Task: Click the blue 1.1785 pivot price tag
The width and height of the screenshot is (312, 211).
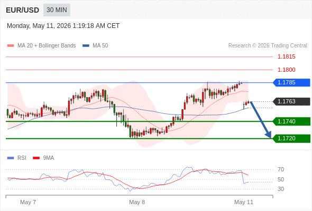Action: click(291, 83)
